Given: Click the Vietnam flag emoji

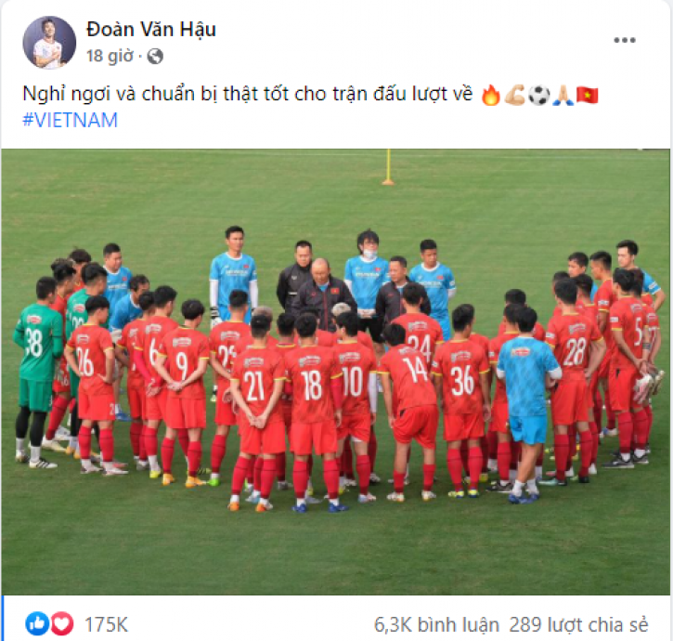Looking at the screenshot, I should pyautogui.click(x=587, y=95).
